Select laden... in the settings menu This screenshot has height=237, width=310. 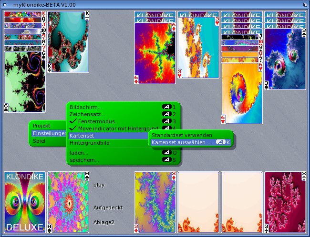point(123,153)
